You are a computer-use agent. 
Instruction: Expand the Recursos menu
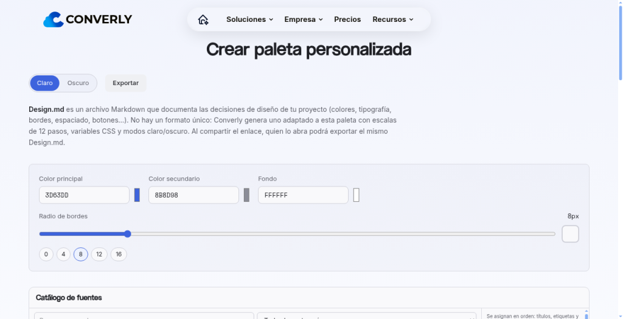[393, 19]
